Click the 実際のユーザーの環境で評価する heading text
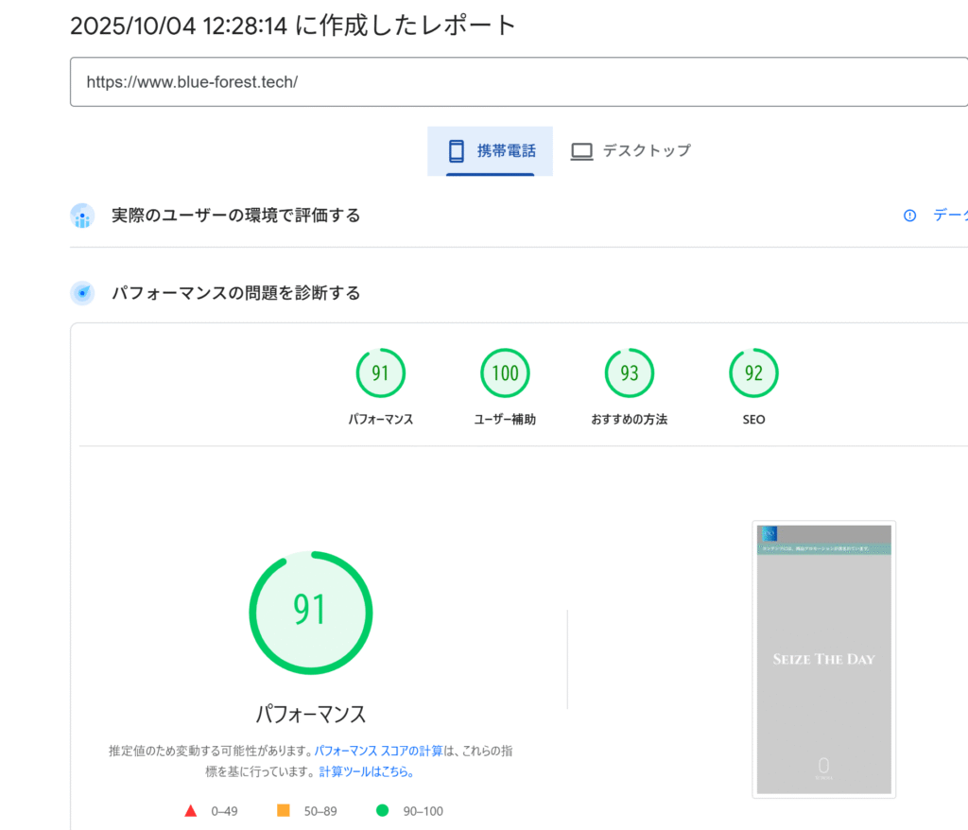Image resolution: width=968 pixels, height=830 pixels. (235, 216)
